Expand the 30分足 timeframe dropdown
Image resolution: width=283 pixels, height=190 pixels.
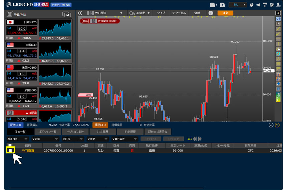pos(139,13)
